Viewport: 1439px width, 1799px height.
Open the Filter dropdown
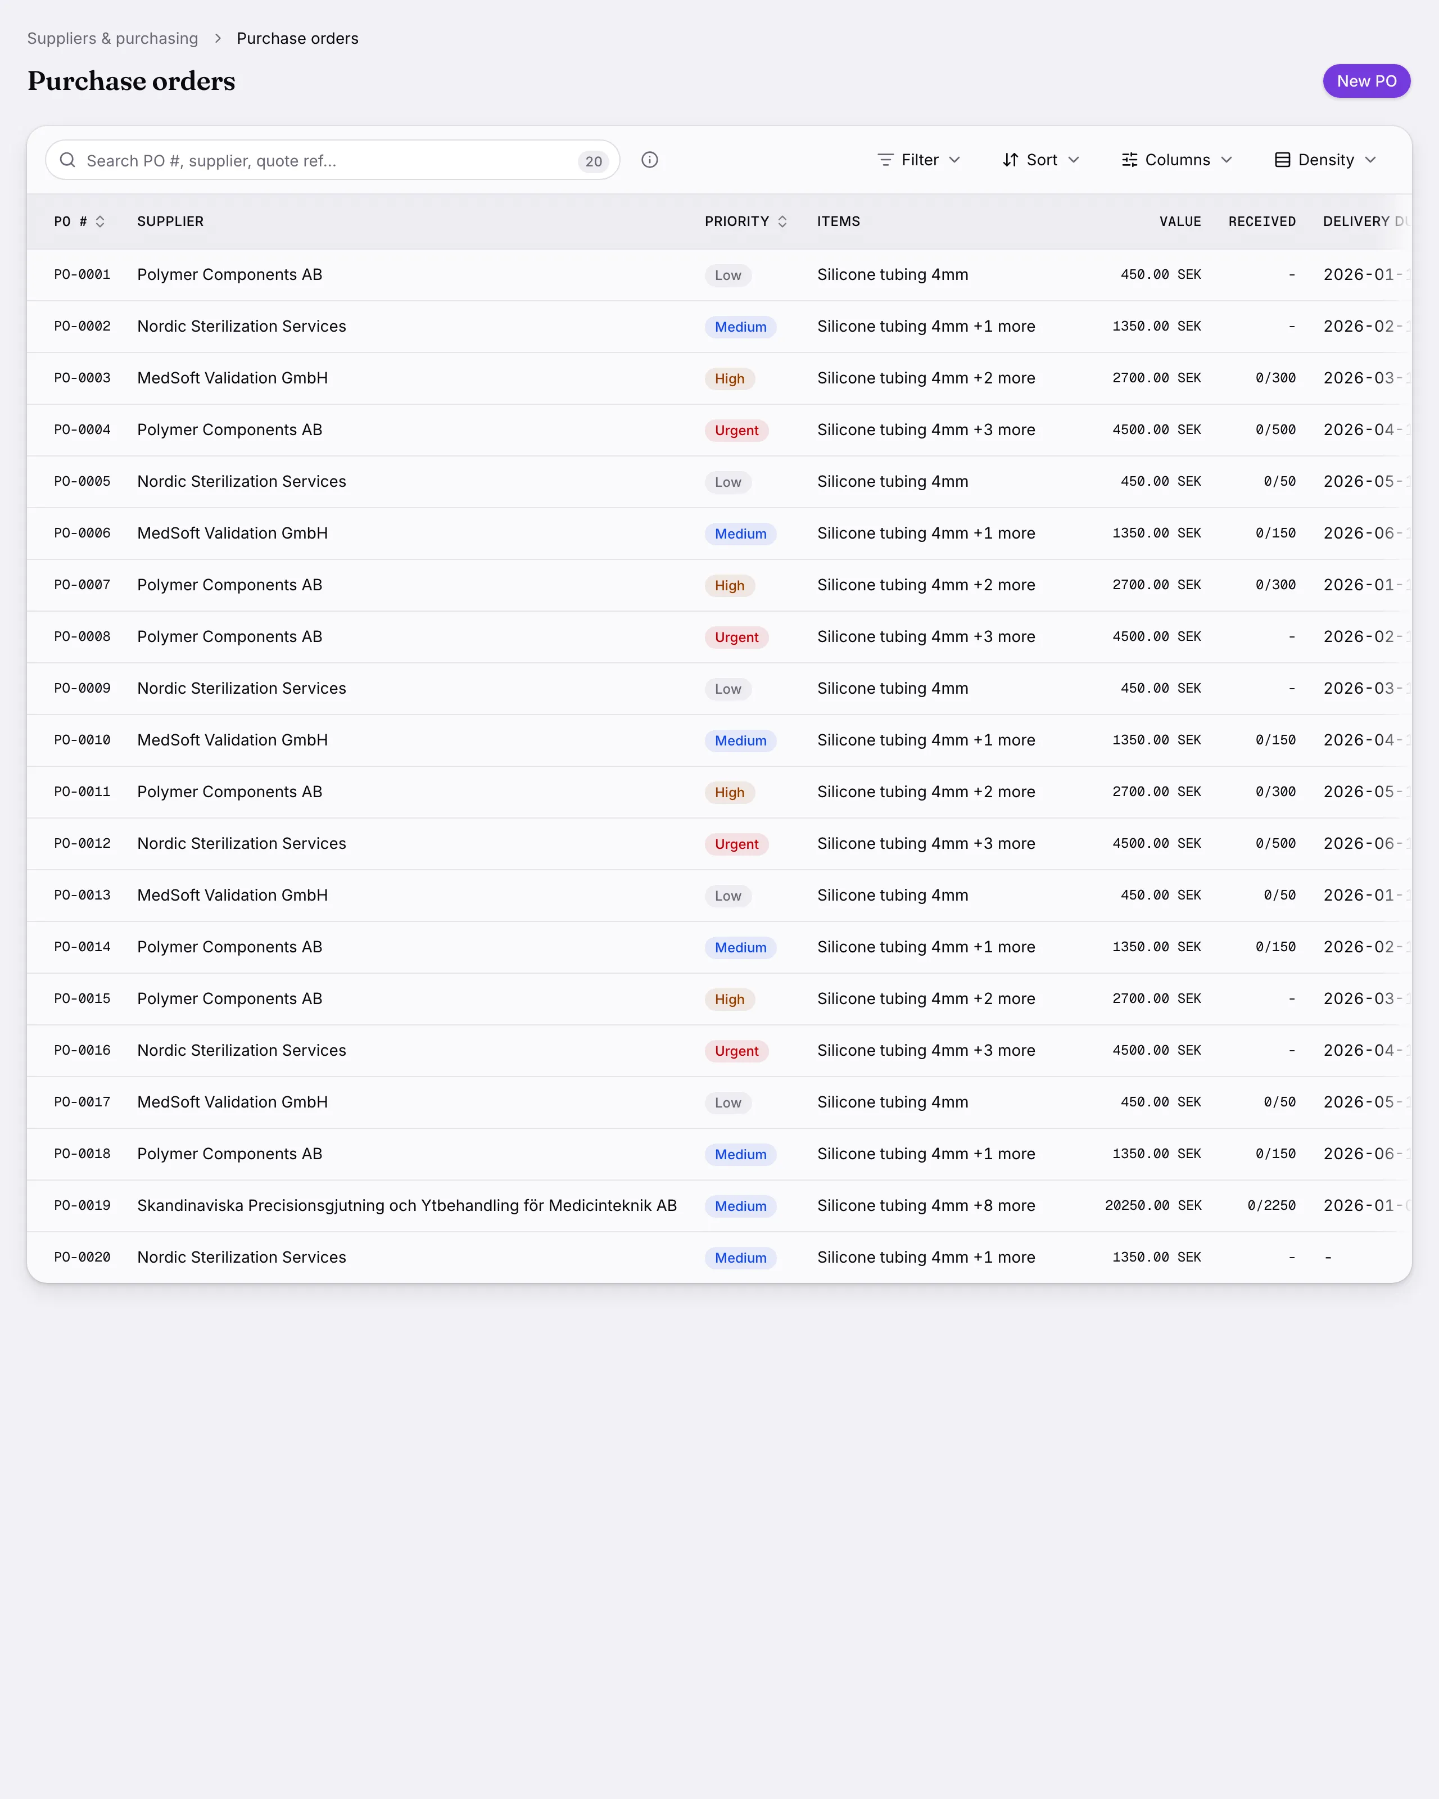click(x=919, y=159)
